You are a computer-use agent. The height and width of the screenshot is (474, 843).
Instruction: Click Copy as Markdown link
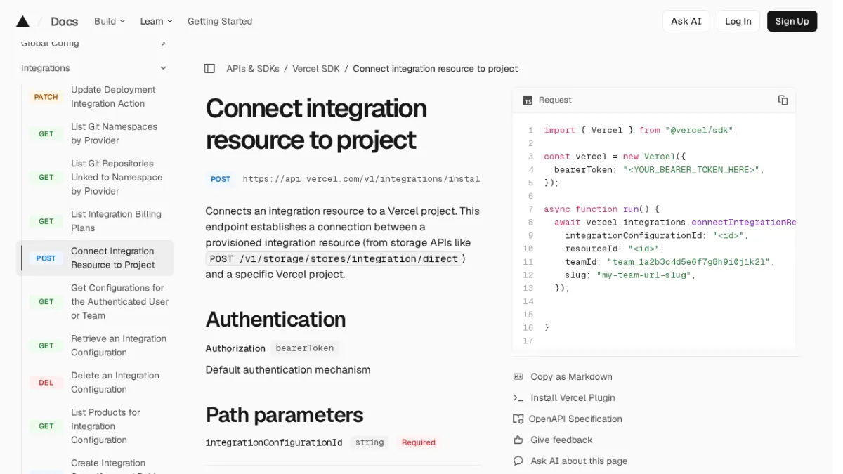pos(571,377)
